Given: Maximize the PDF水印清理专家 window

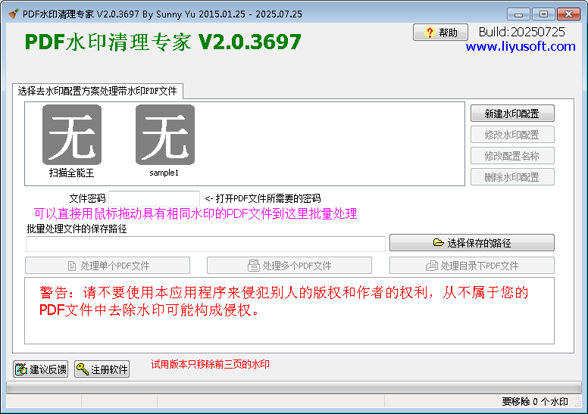Looking at the screenshot, I should click(543, 14).
